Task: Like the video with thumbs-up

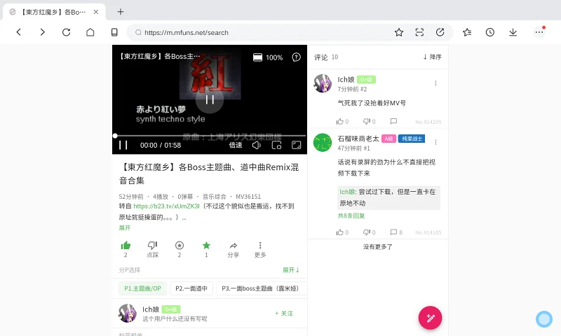Action: [x=126, y=245]
